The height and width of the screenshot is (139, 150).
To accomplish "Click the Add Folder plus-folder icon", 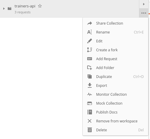I will [90, 68].
